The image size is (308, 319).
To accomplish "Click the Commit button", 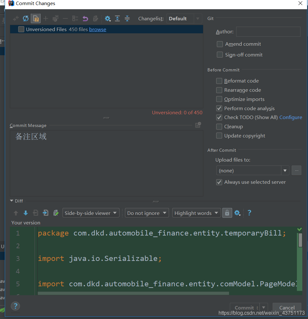I will [245, 307].
